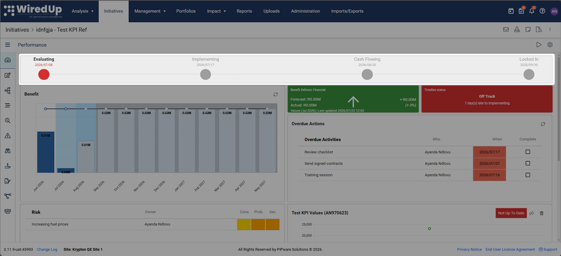Screen dimensions: 561x256
Task: Open the three-dot more options menu
Action: click(x=550, y=29)
